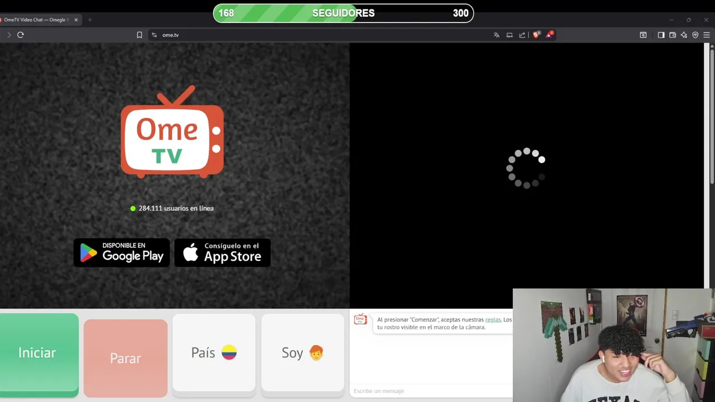Restore down the browser window
715x402 pixels.
click(689, 20)
